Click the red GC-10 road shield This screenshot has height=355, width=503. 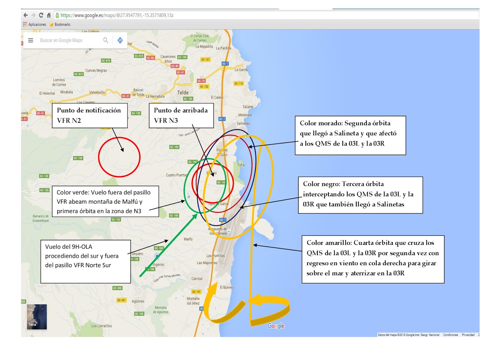pyautogui.click(x=201, y=81)
